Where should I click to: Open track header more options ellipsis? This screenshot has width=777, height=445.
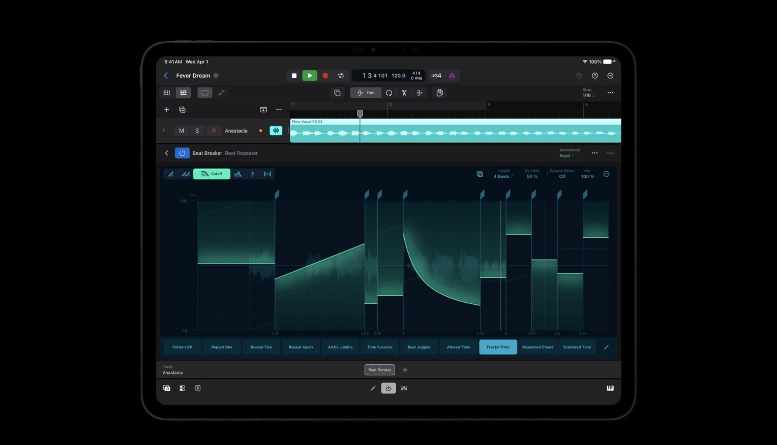pyautogui.click(x=279, y=110)
